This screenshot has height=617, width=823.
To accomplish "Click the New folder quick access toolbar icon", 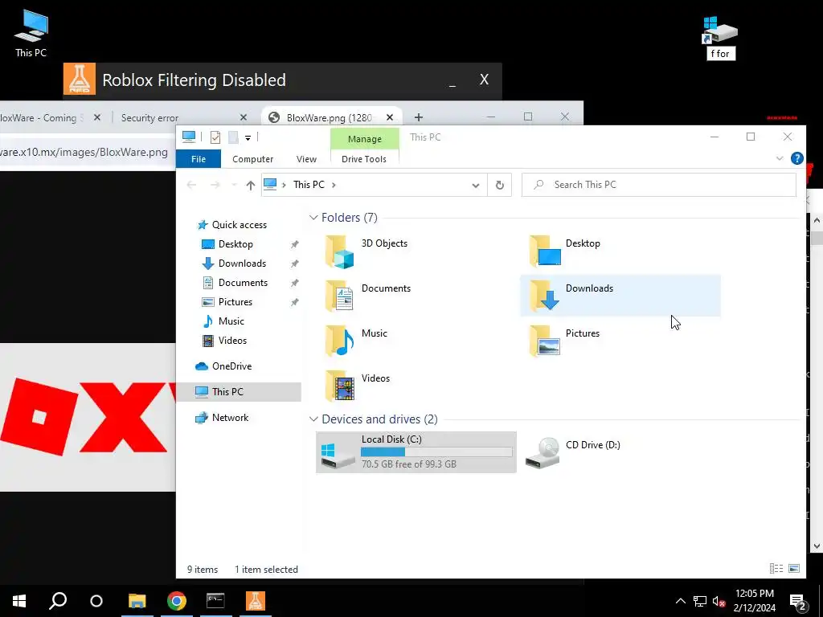I will pos(233,137).
